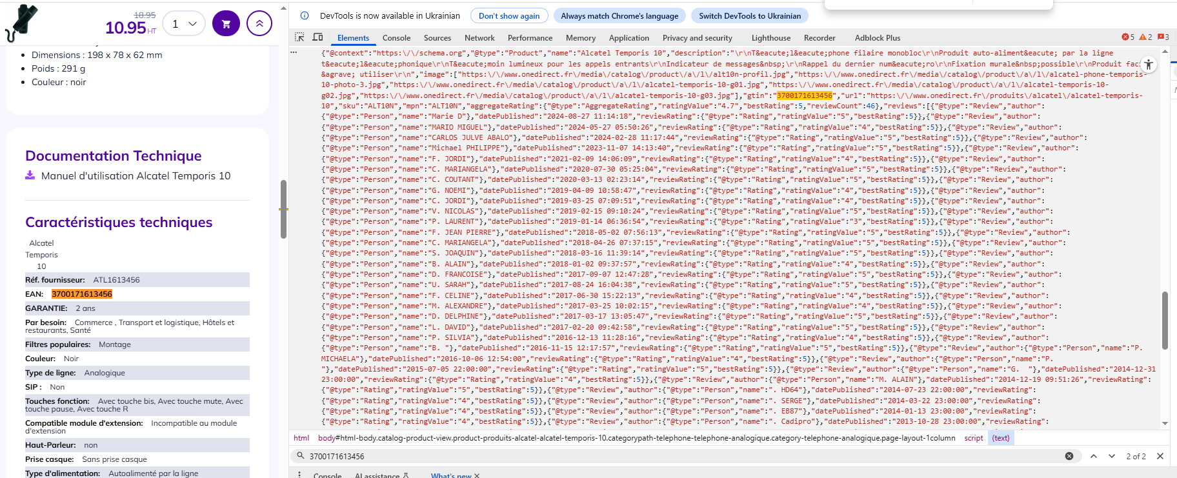The image size is (1177, 478).
Task: Click the Filtres populaires Montage row
Action: click(137, 344)
